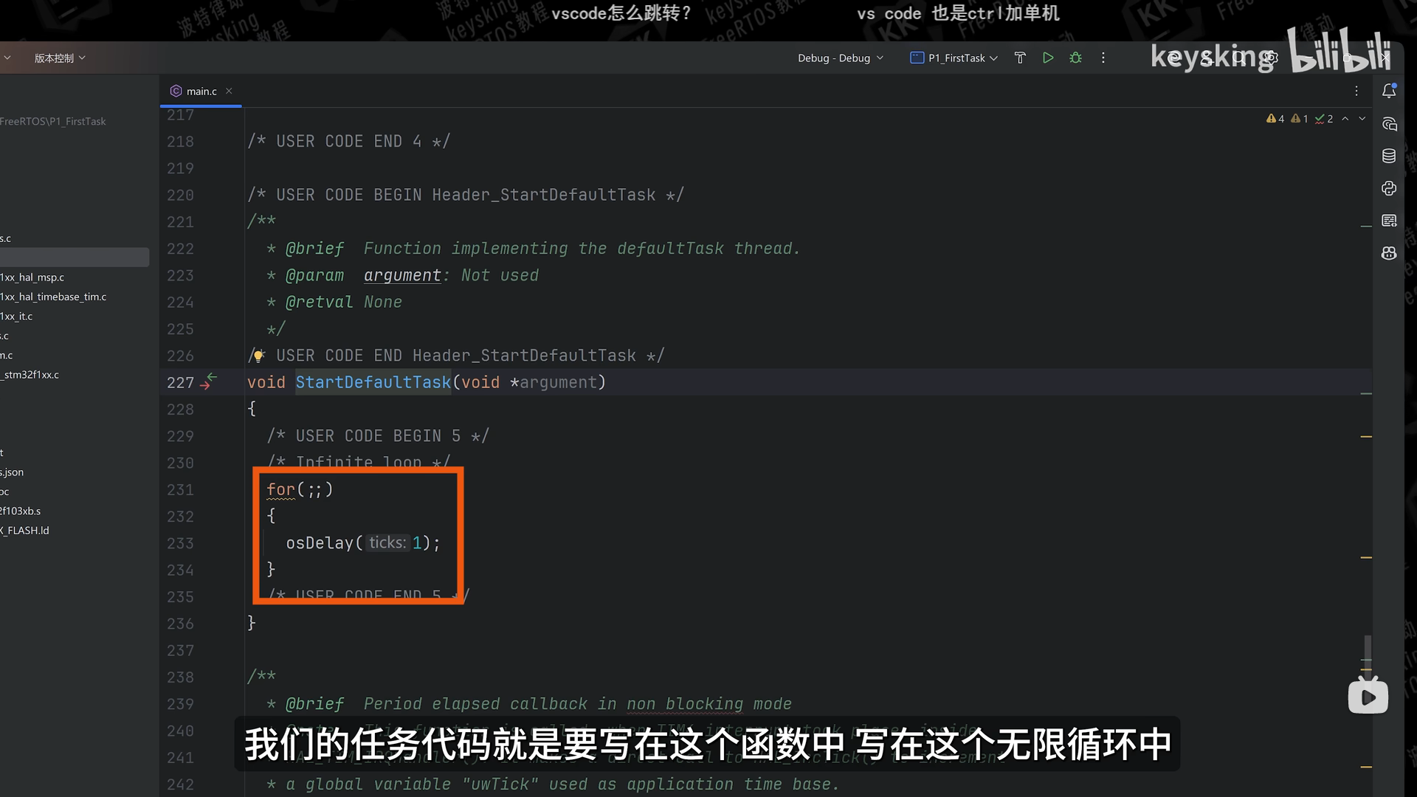Open the AI assistant chat tool window
Image resolution: width=1417 pixels, height=797 pixels.
[1389, 124]
